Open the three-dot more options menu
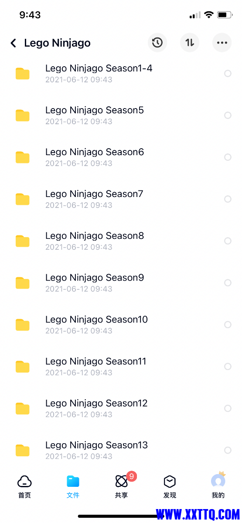 [x=222, y=43]
